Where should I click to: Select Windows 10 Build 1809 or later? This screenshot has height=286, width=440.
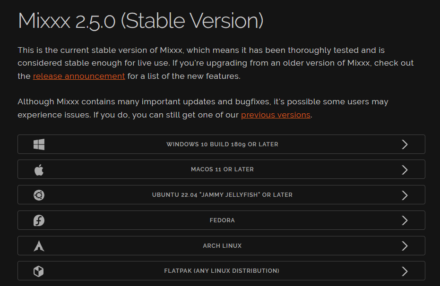(222, 144)
